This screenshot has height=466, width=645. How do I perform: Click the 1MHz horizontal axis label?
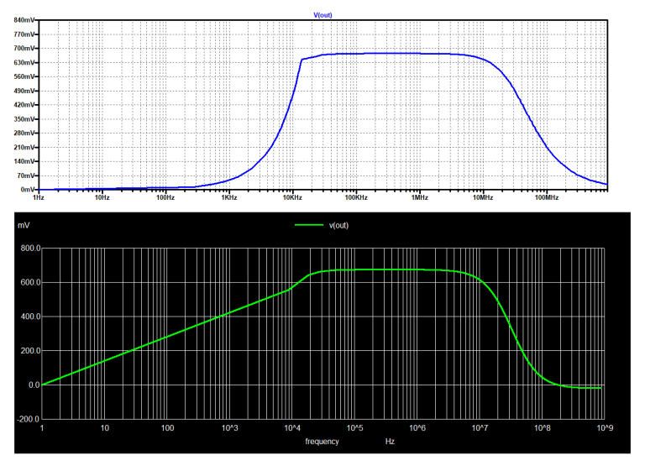pos(419,198)
